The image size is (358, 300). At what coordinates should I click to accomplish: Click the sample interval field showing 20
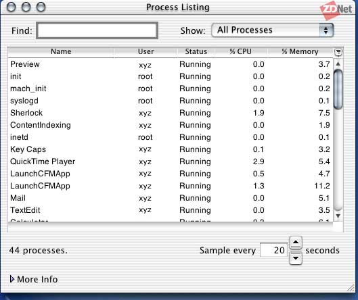point(274,250)
